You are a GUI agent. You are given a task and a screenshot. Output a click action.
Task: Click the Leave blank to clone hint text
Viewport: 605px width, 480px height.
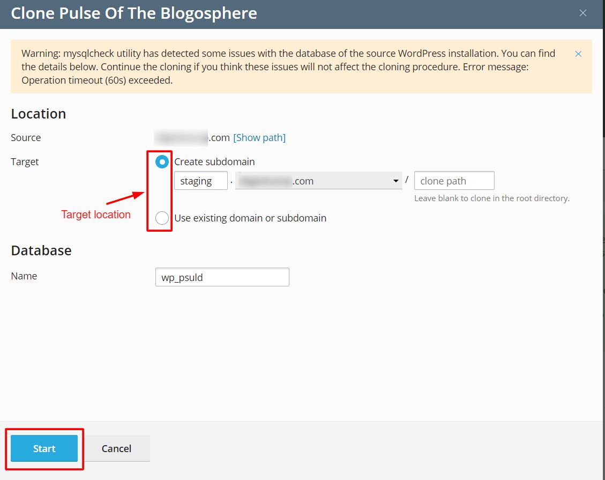(492, 198)
